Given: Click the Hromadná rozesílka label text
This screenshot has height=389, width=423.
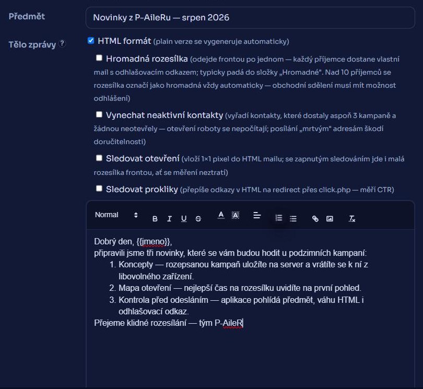Looking at the screenshot, I should [147, 59].
